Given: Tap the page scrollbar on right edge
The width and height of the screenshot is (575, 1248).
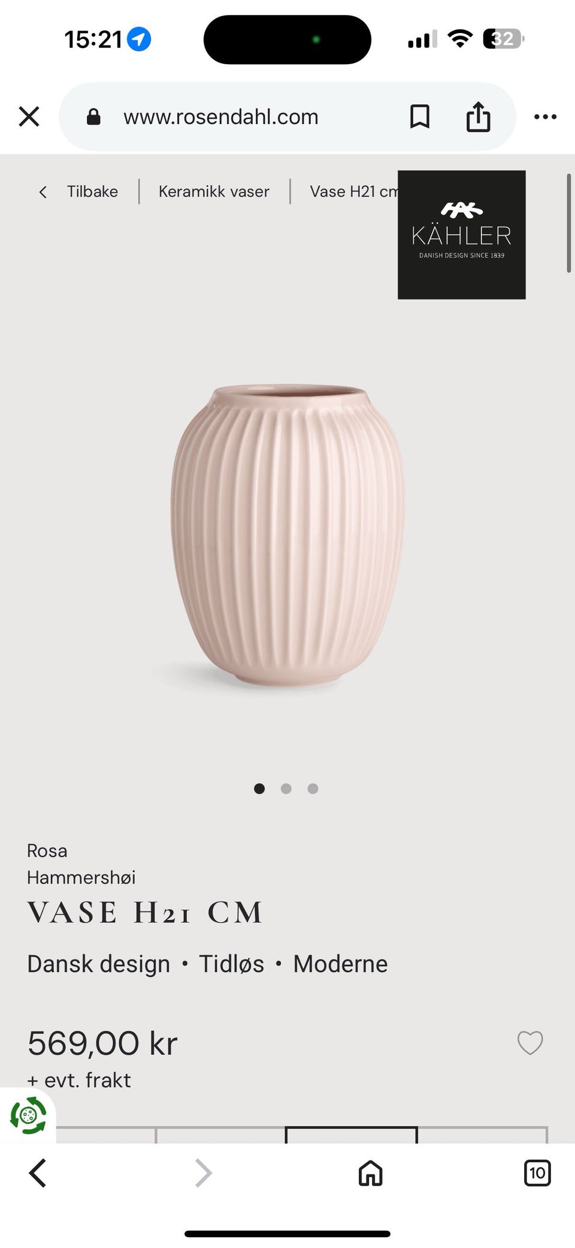Looking at the screenshot, I should 569,223.
